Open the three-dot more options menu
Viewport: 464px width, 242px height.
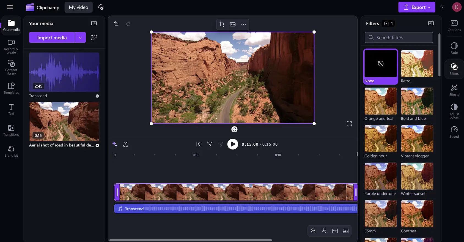click(243, 24)
